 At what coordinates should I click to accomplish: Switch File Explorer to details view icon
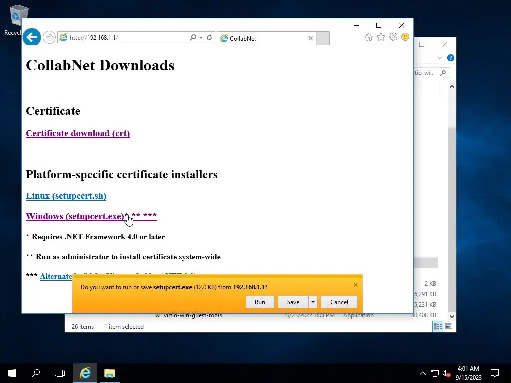[438, 326]
